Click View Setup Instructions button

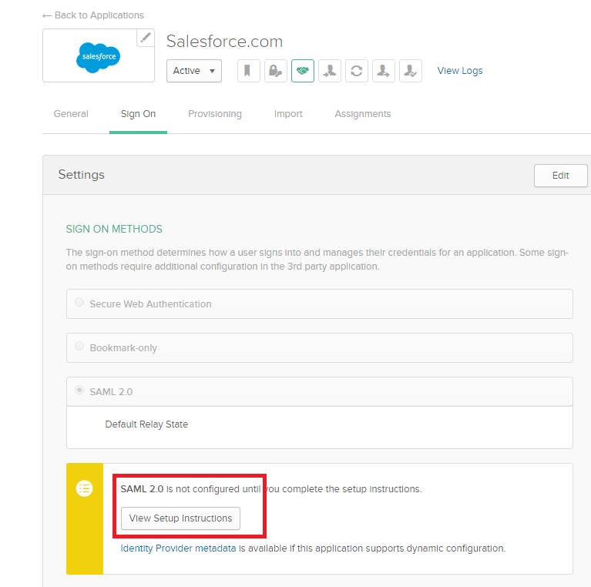click(x=180, y=518)
